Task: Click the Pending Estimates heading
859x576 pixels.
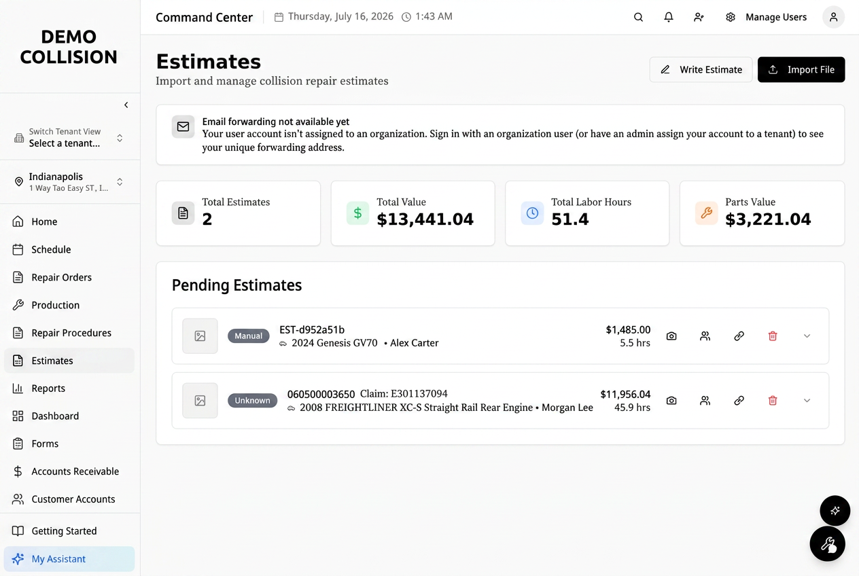Action: pos(236,285)
